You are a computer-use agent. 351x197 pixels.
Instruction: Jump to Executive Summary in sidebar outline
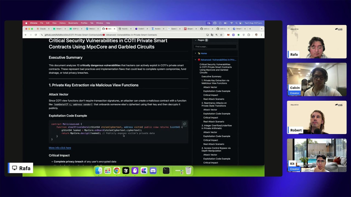211,77
